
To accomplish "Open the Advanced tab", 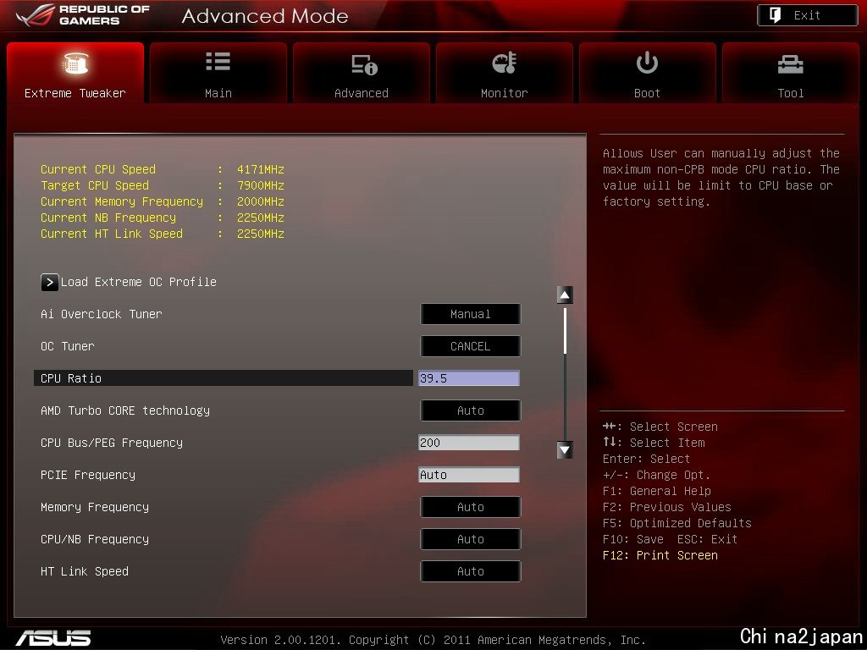I will 361,73.
